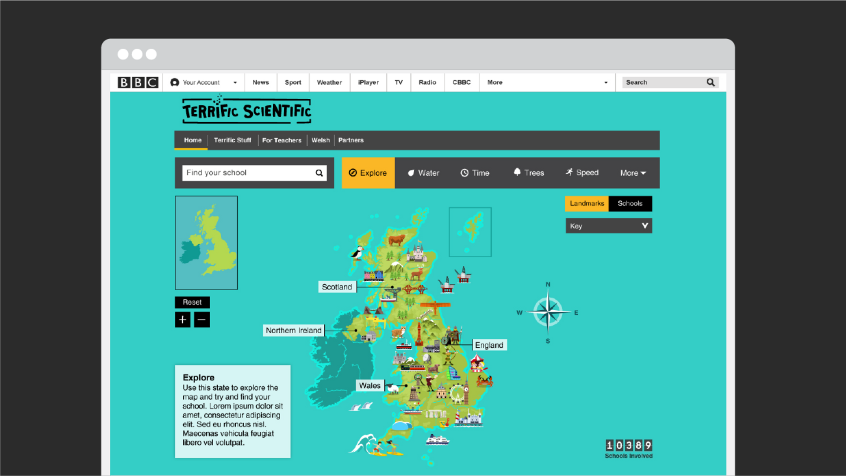The height and width of the screenshot is (476, 846).
Task: Click the BBC logo
Action: (x=138, y=82)
